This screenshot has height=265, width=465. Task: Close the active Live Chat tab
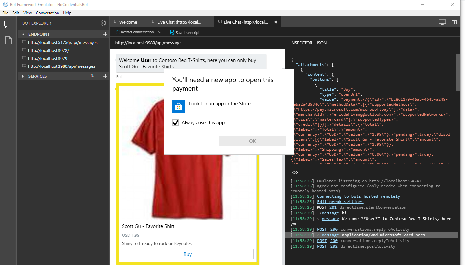[275, 22]
